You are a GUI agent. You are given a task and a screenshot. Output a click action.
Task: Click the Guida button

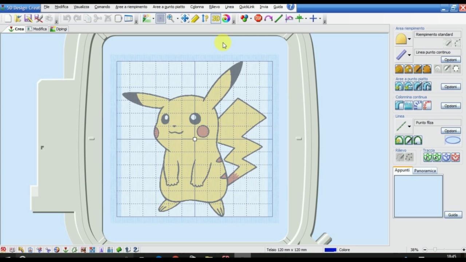pyautogui.click(x=453, y=215)
